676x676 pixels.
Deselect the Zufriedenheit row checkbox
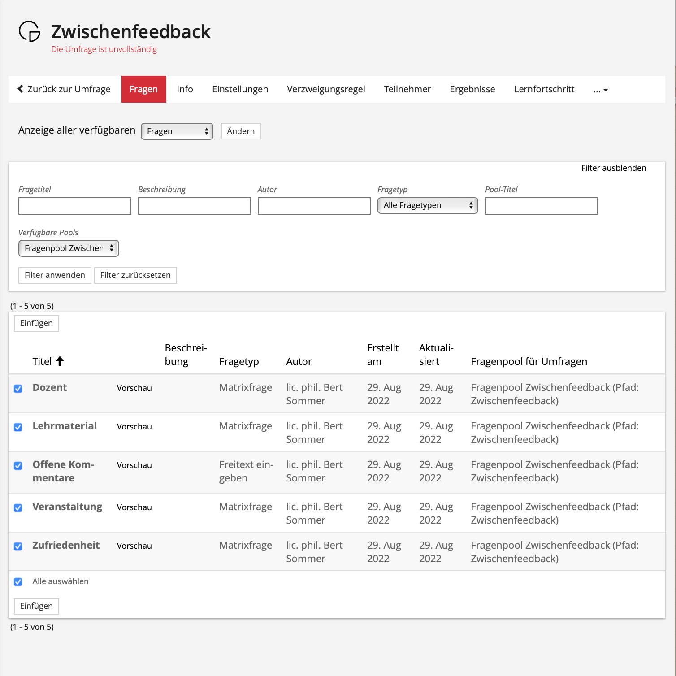[18, 546]
